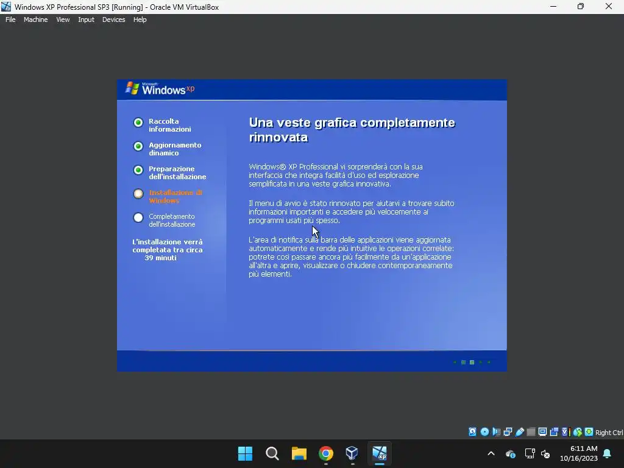Click the Installazione di Windows step indicator

(138, 194)
